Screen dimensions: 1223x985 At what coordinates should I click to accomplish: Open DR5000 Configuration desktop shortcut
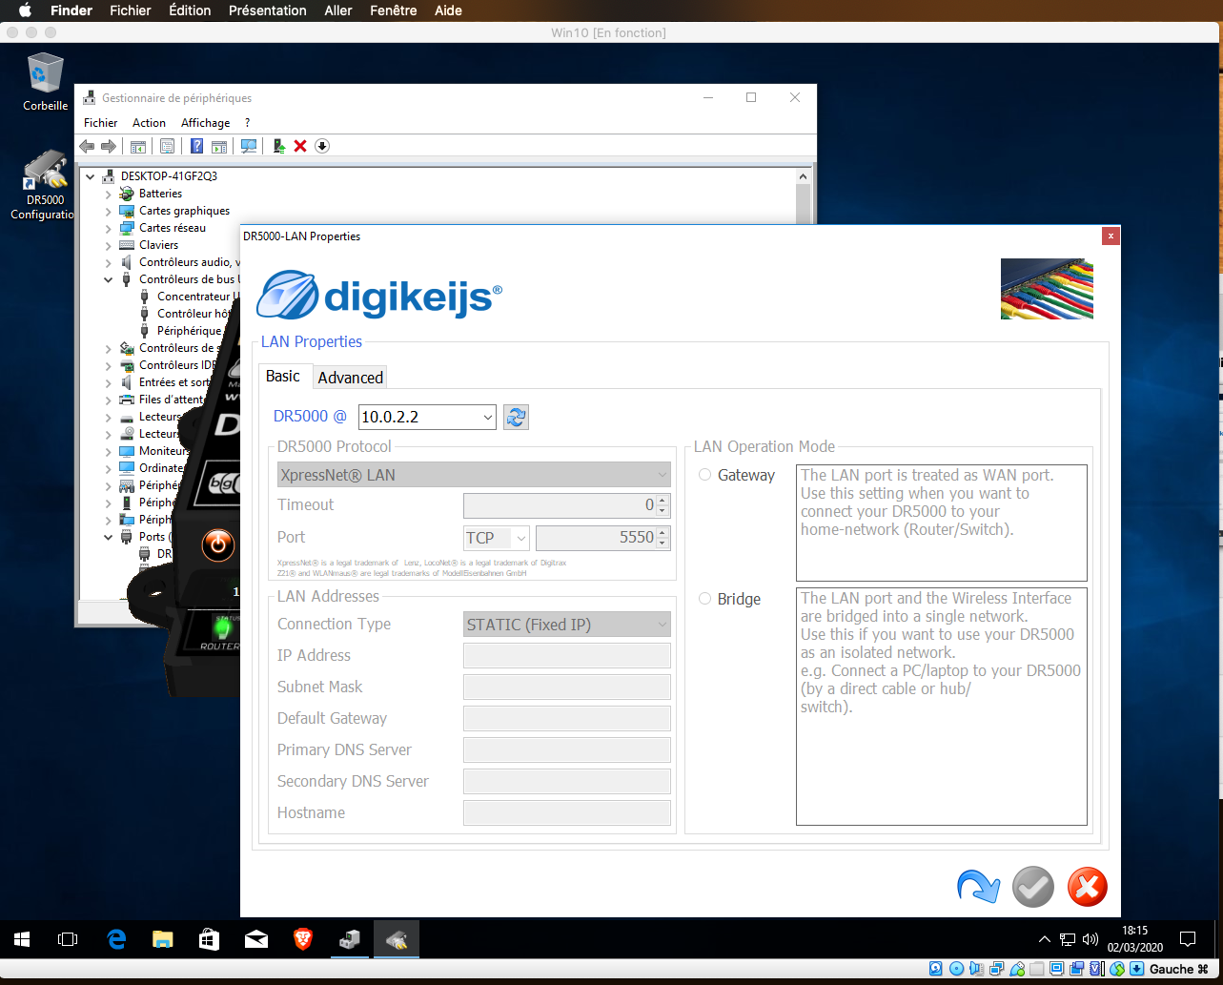pos(45,186)
